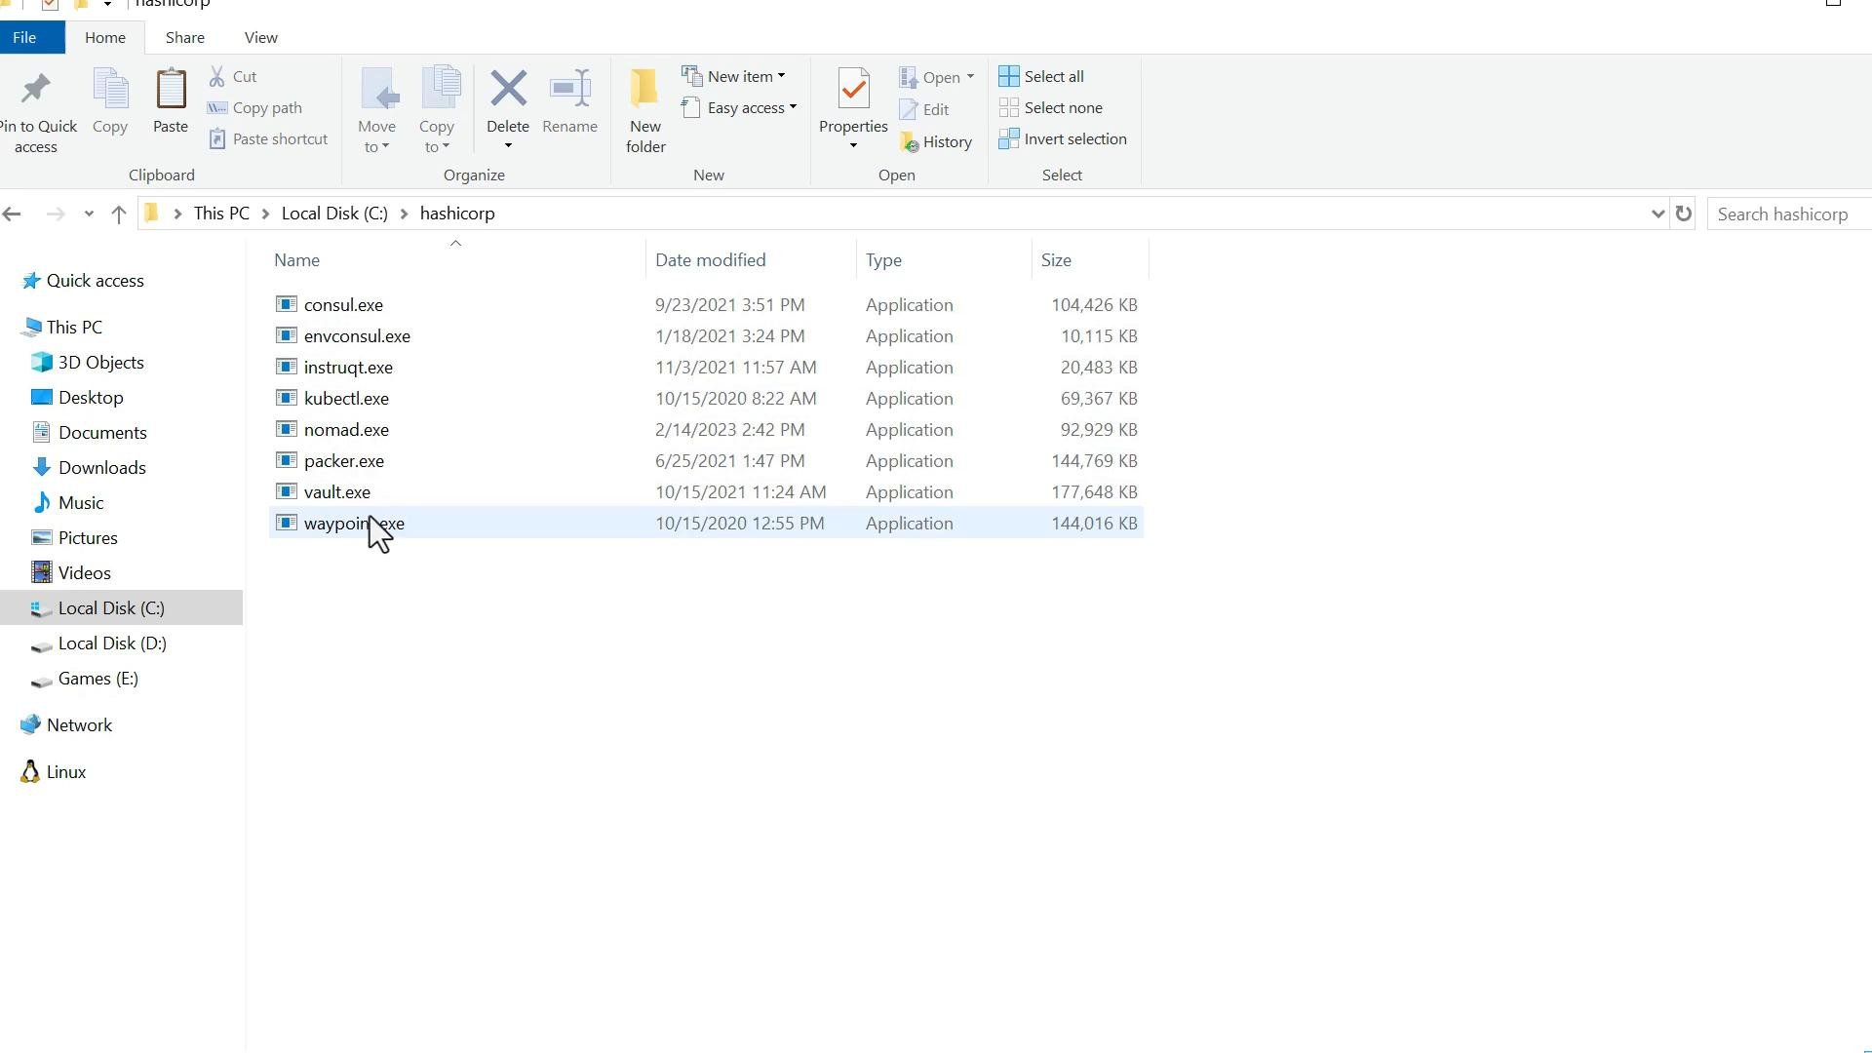This screenshot has height=1053, width=1872.
Task: Switch to the Share tab
Action: tap(184, 37)
